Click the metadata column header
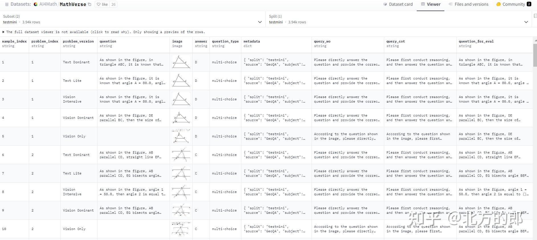 [252, 41]
